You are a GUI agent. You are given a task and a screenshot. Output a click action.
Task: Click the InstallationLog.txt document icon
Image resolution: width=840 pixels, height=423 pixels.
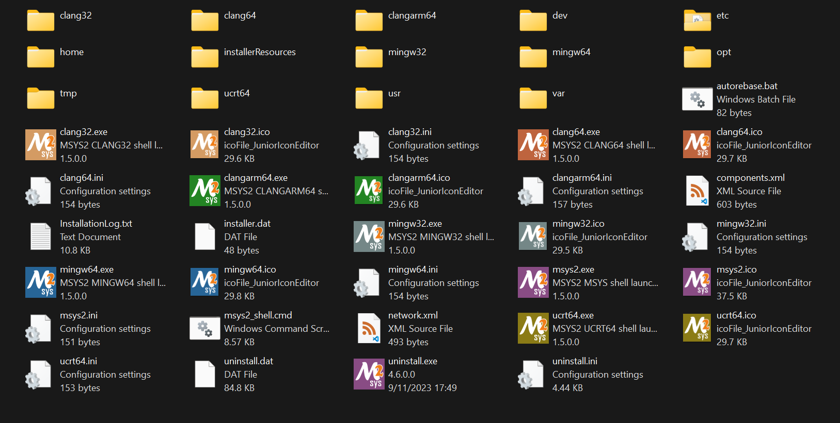point(41,236)
